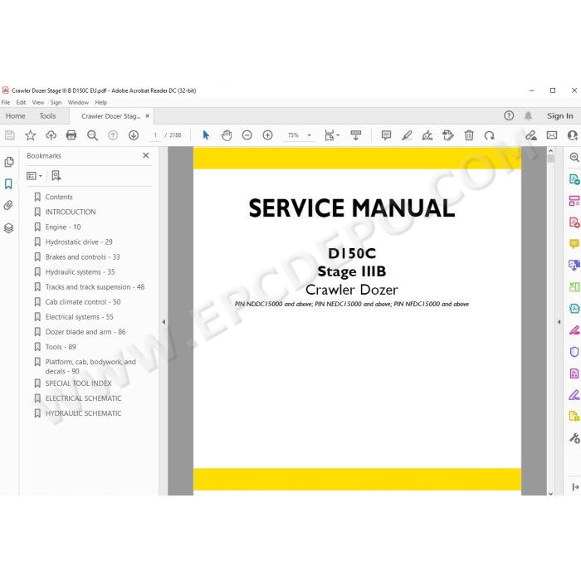The height and width of the screenshot is (581, 581).
Task: Switch to the Home tab
Action: [16, 116]
